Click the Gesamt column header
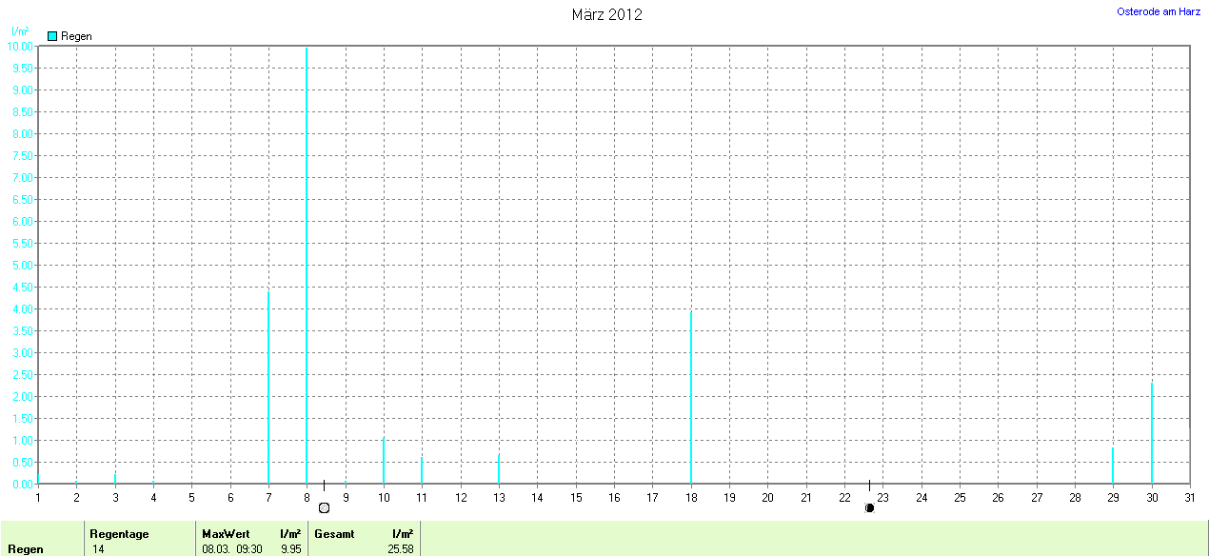 click(334, 534)
